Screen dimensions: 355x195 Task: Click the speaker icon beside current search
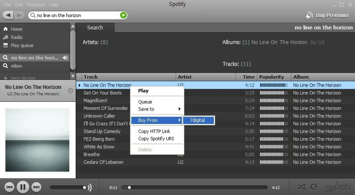click(65, 58)
